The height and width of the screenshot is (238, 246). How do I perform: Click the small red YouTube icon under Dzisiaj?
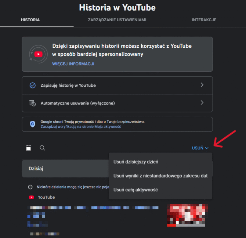[31, 197]
